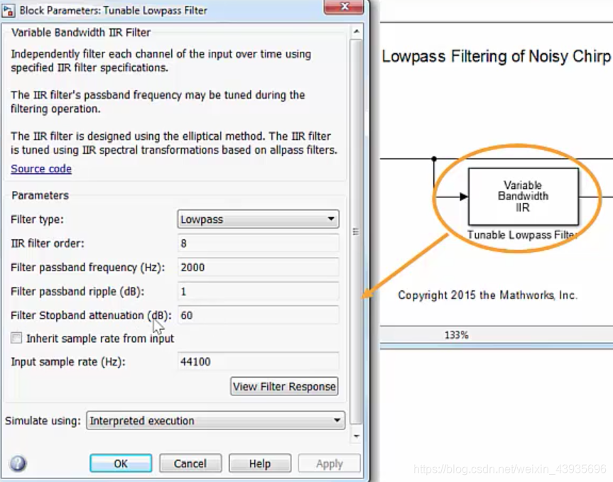Click the dialog scrollbar down arrow

pos(356,437)
